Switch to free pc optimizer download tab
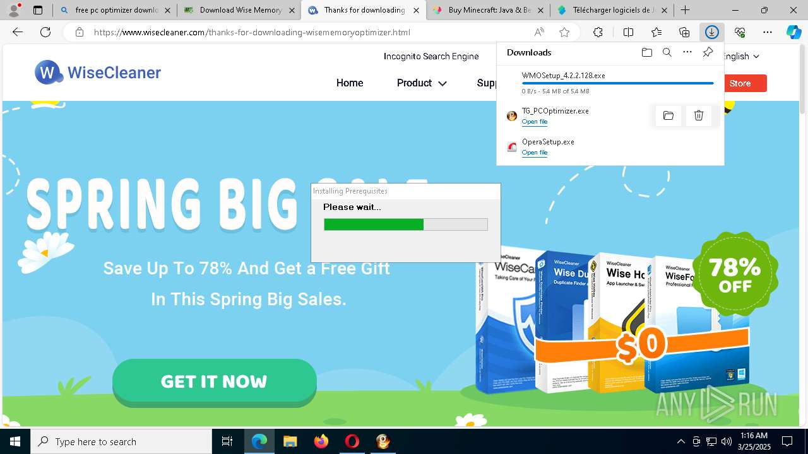808x454 pixels. point(108,10)
